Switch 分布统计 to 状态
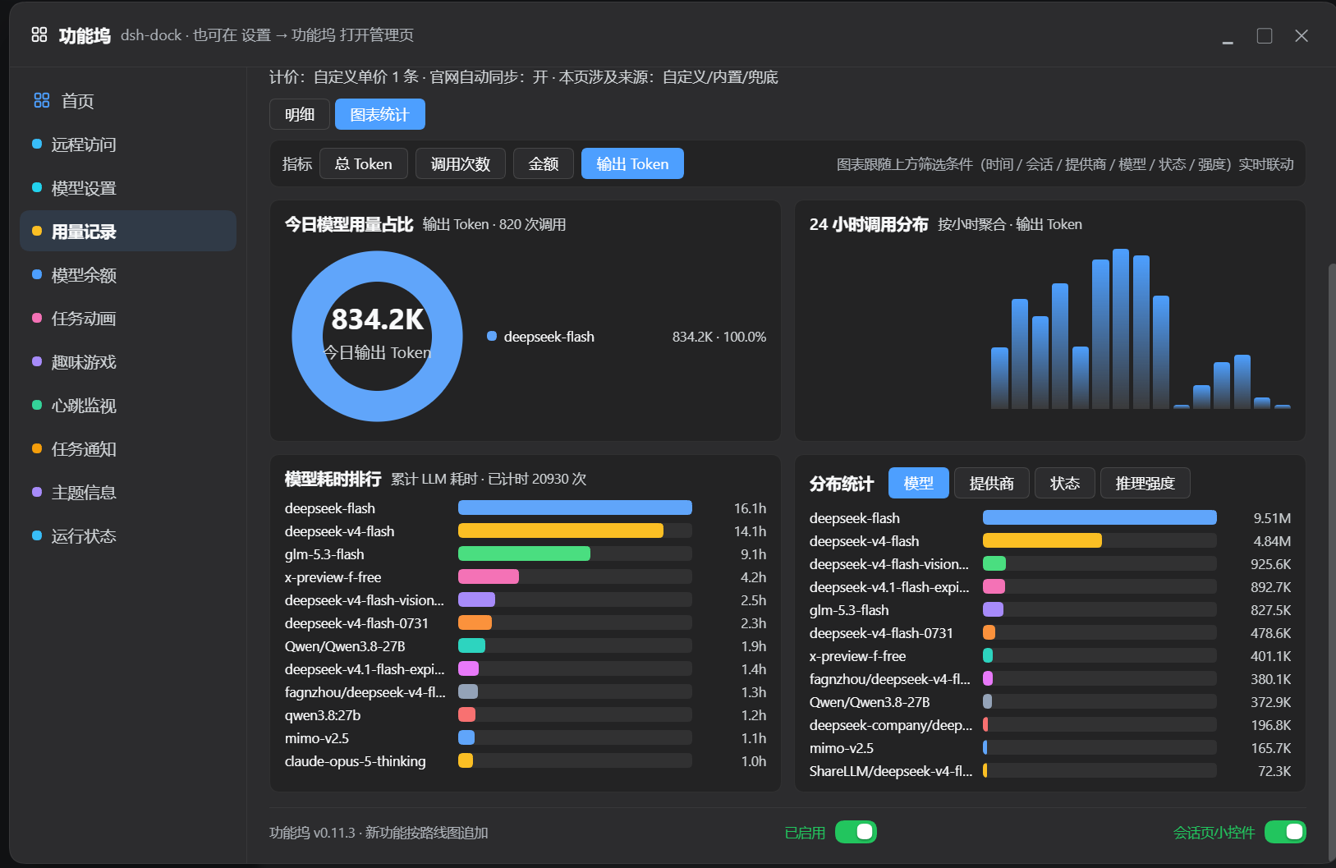1336x868 pixels. click(x=1064, y=483)
